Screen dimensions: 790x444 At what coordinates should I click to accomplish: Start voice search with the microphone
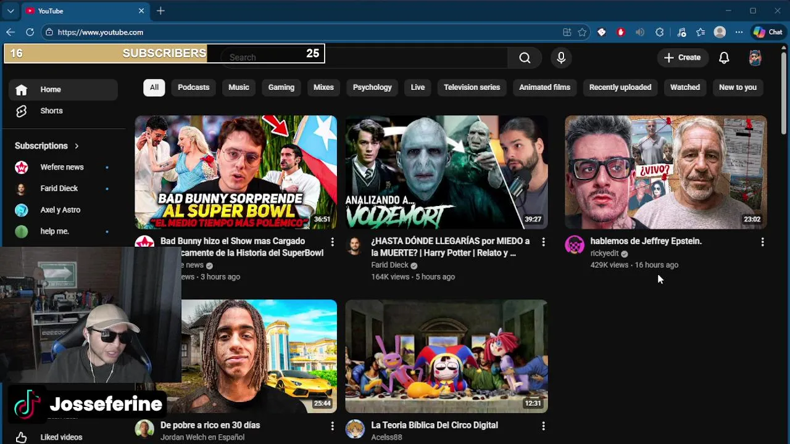coord(561,57)
